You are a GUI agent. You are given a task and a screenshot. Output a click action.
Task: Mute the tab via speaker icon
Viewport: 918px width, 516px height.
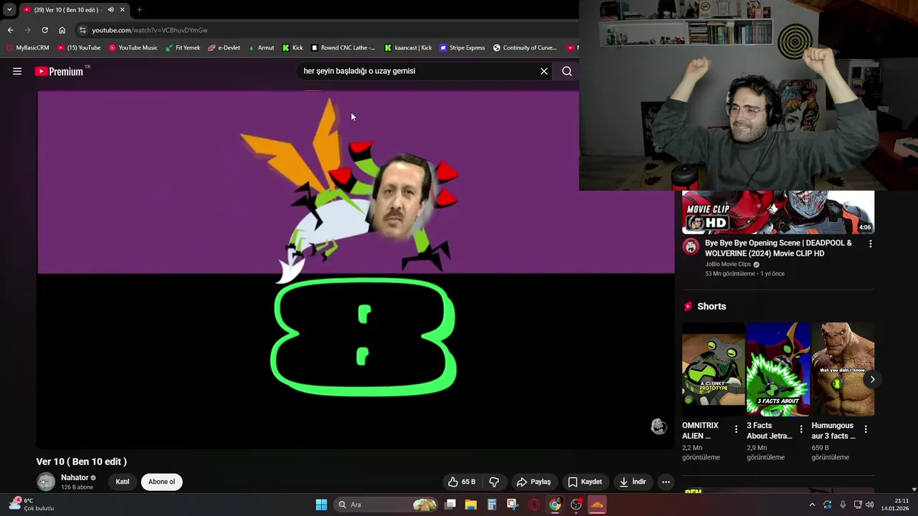click(110, 10)
